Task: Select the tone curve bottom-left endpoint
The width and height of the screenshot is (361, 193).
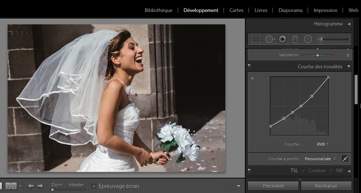Action: [x=271, y=126]
